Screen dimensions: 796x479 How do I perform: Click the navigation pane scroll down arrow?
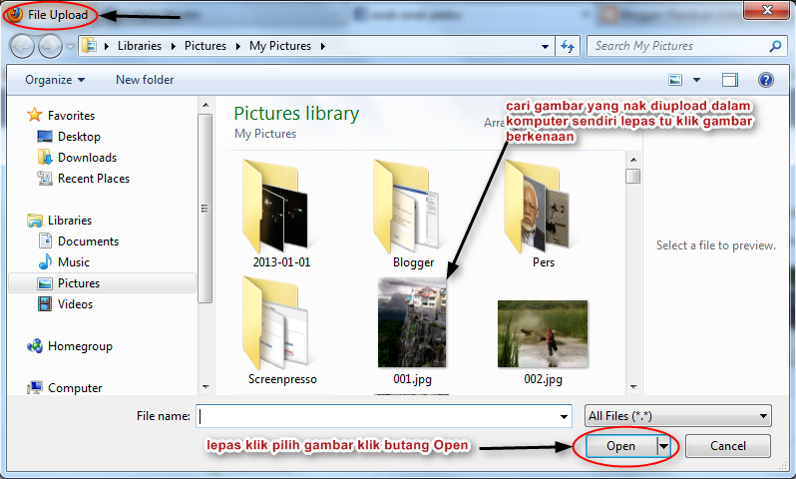(205, 386)
